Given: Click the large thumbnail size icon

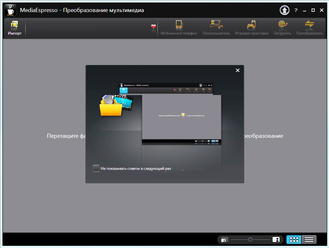Looking at the screenshot, I should pyautogui.click(x=276, y=239).
